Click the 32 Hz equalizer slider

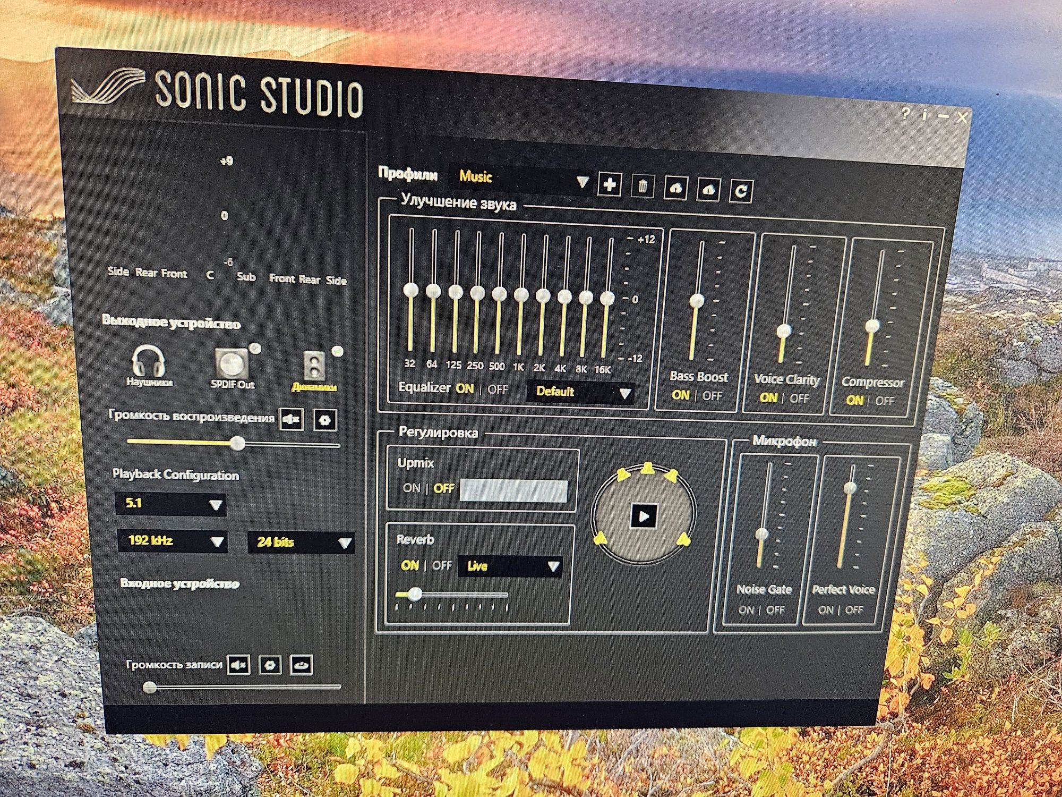click(x=410, y=291)
